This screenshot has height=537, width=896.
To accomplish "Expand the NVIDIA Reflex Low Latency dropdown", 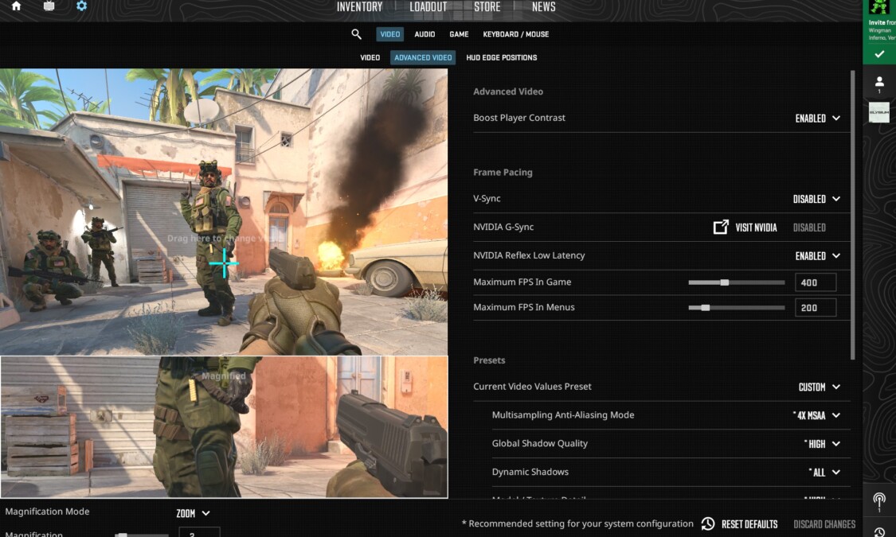I will point(818,256).
